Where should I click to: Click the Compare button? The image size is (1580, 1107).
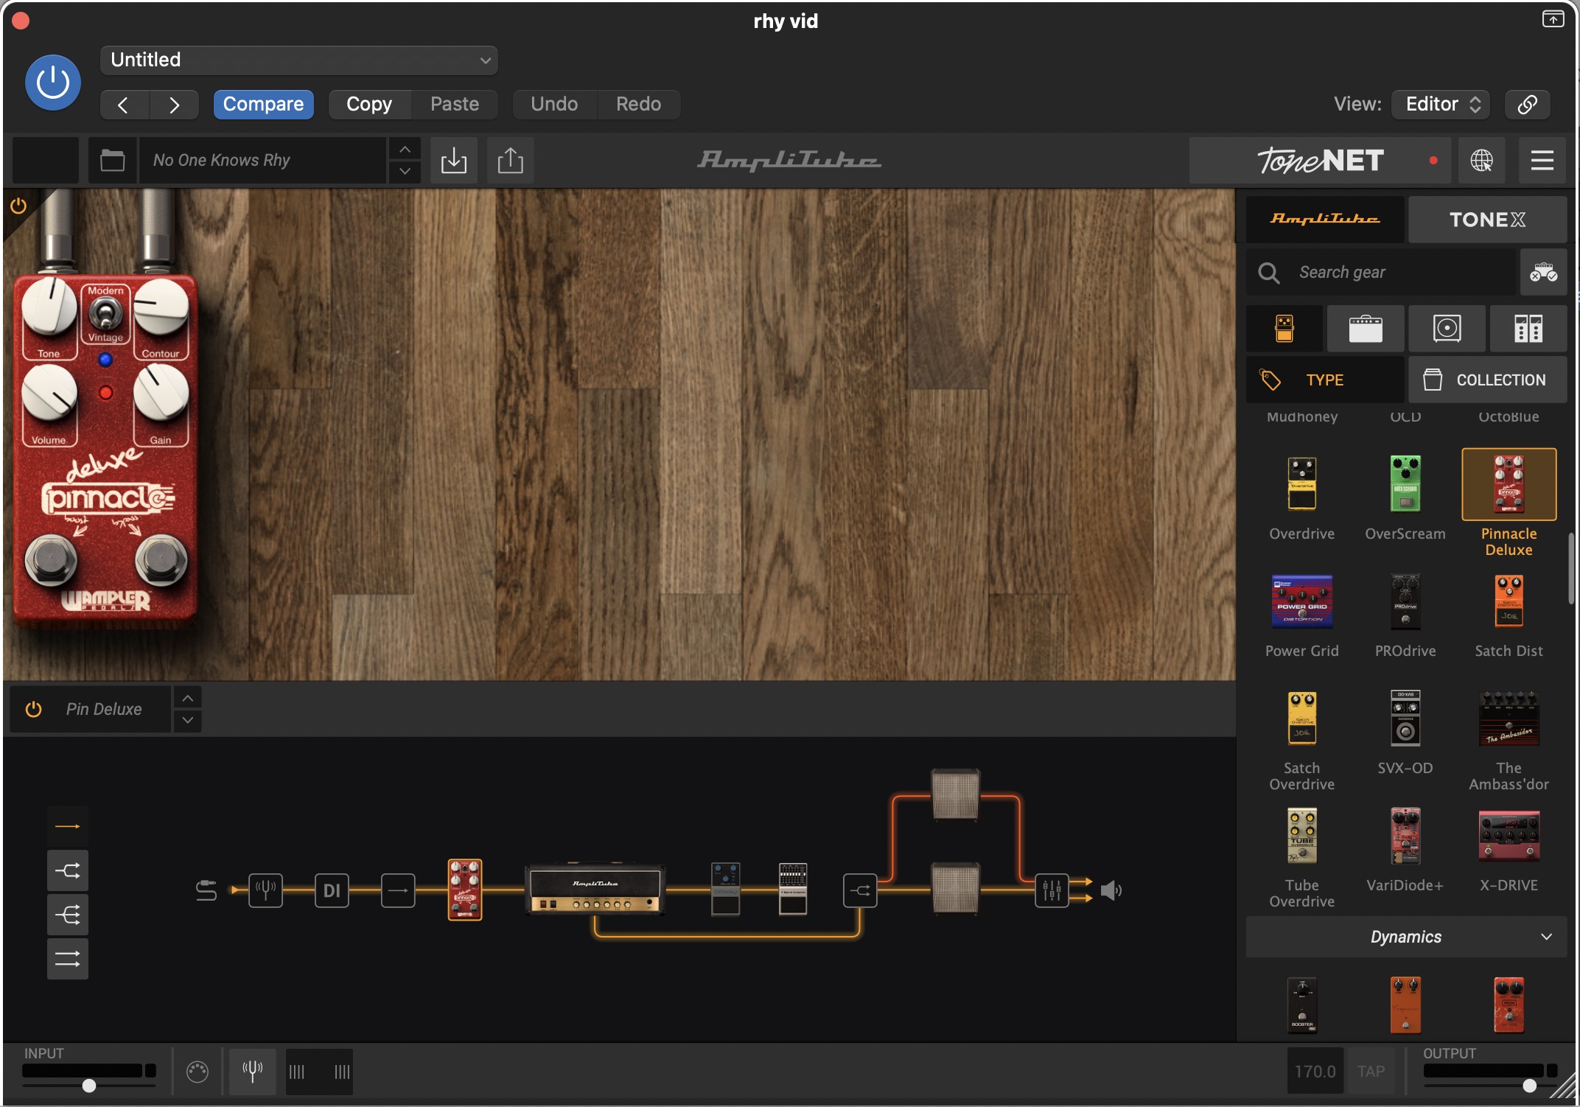pyautogui.click(x=263, y=104)
